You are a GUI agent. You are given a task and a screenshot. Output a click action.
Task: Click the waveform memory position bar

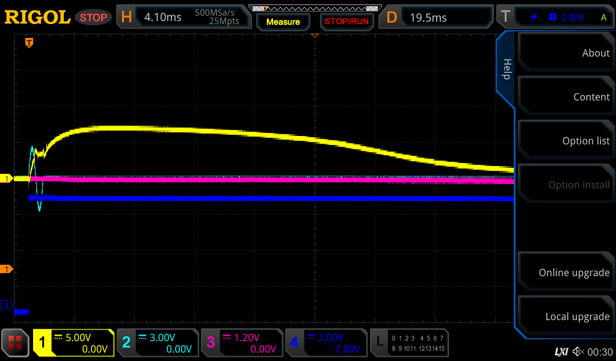click(x=314, y=8)
